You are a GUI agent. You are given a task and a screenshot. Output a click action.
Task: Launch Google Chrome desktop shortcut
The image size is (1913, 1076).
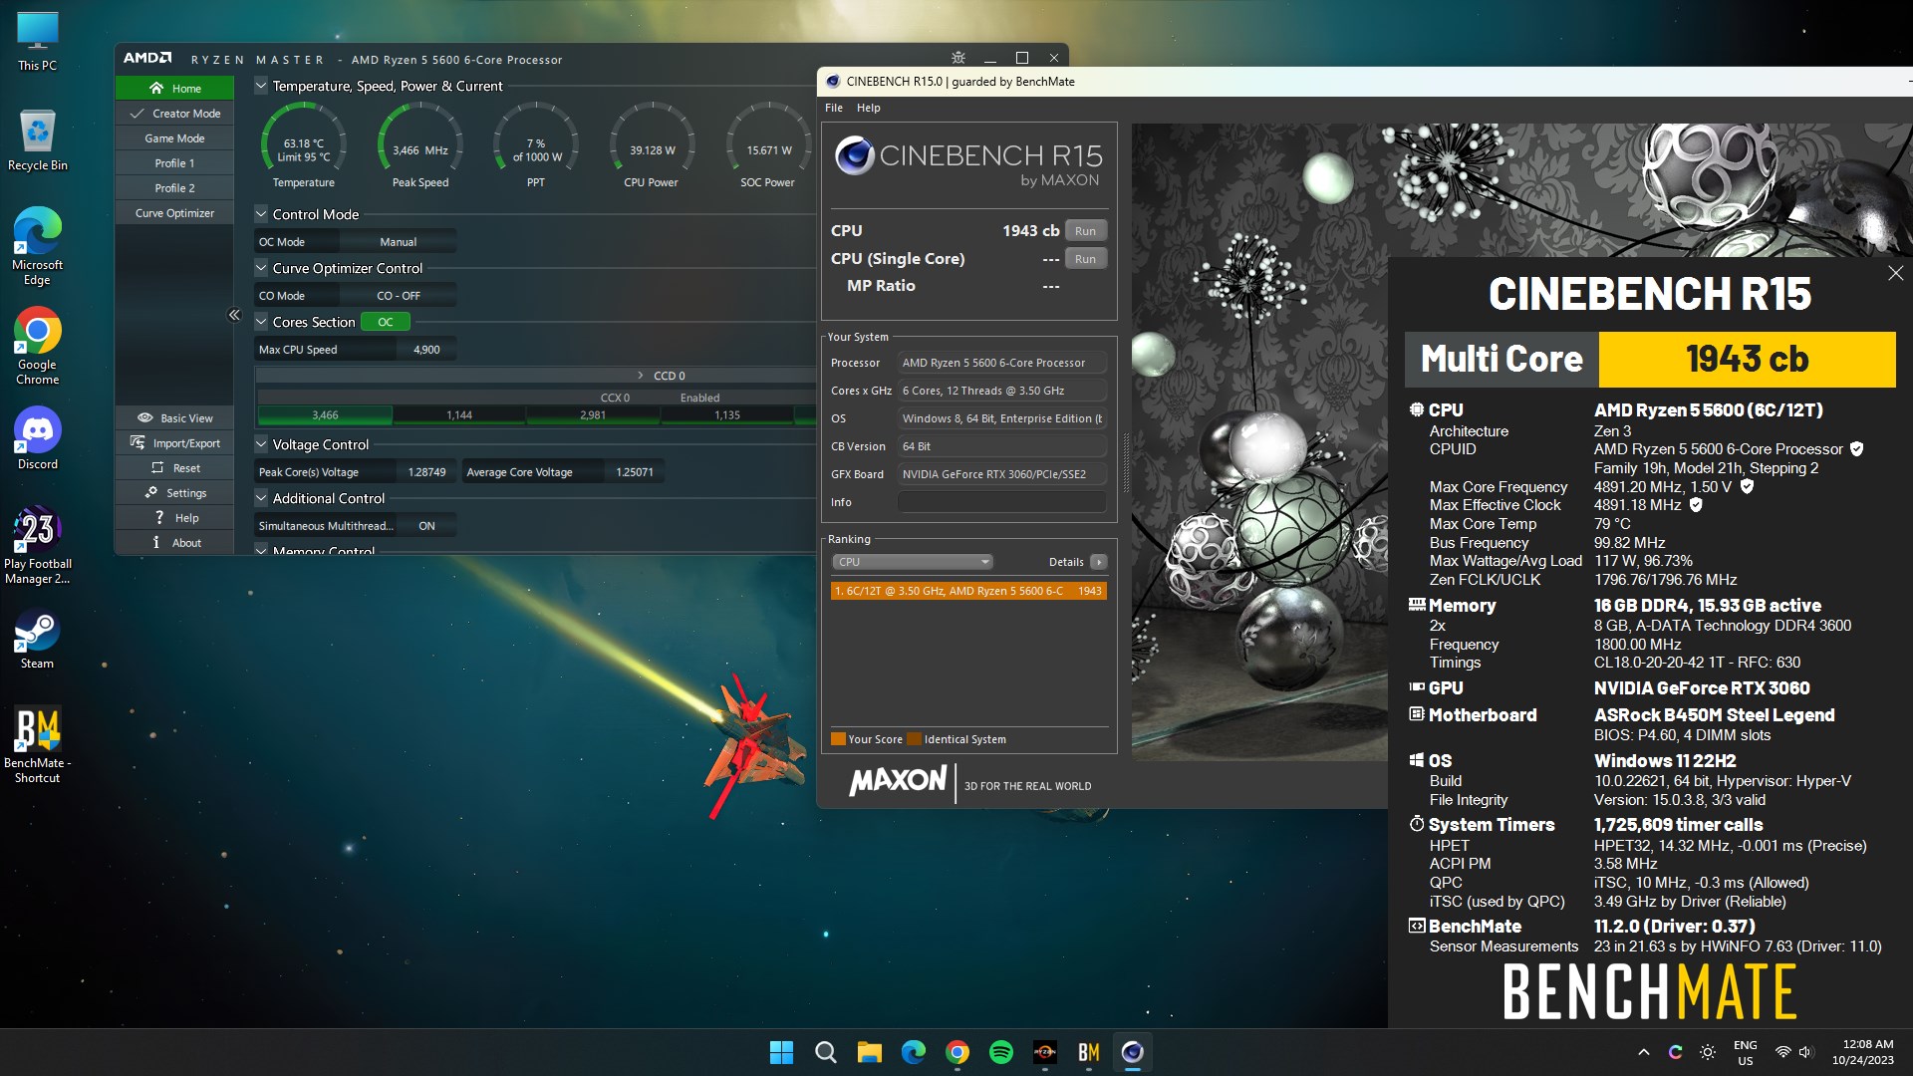pos(37,346)
